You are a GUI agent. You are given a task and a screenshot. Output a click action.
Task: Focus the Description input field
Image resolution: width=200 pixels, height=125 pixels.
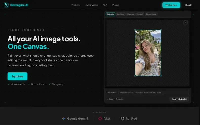[153, 93]
